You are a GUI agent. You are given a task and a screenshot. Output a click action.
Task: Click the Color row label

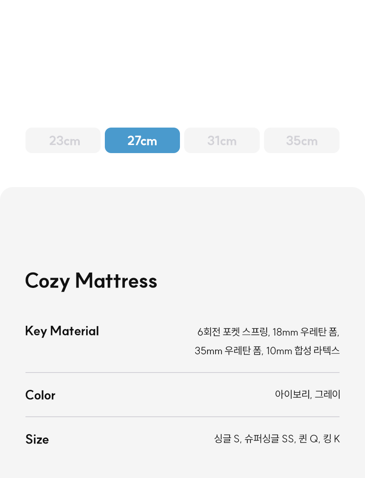pos(40,395)
